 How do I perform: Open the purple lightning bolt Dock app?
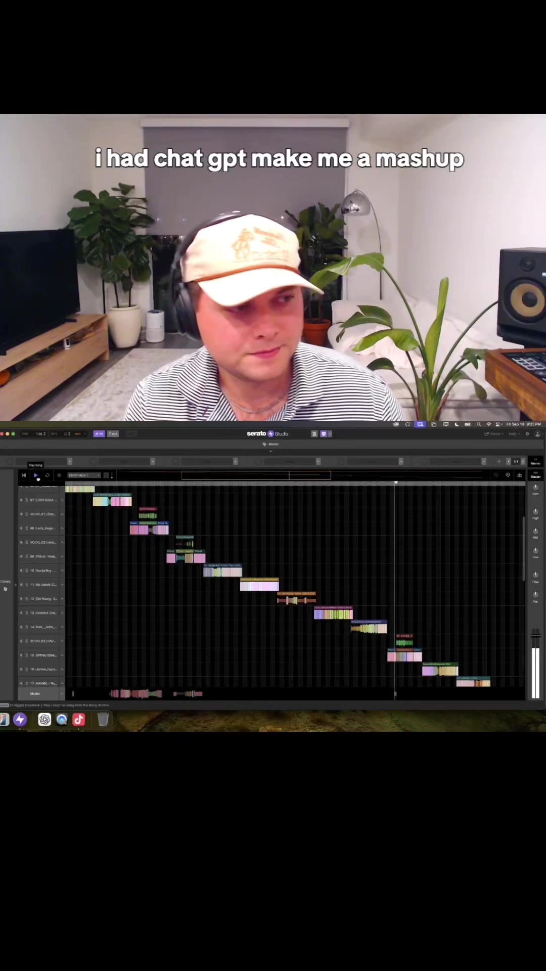click(x=20, y=719)
